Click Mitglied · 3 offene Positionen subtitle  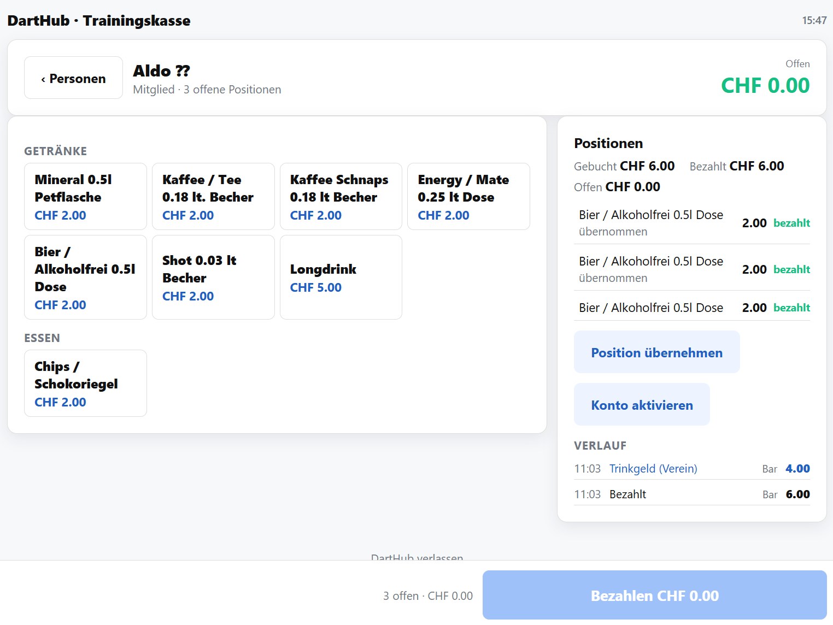(207, 90)
